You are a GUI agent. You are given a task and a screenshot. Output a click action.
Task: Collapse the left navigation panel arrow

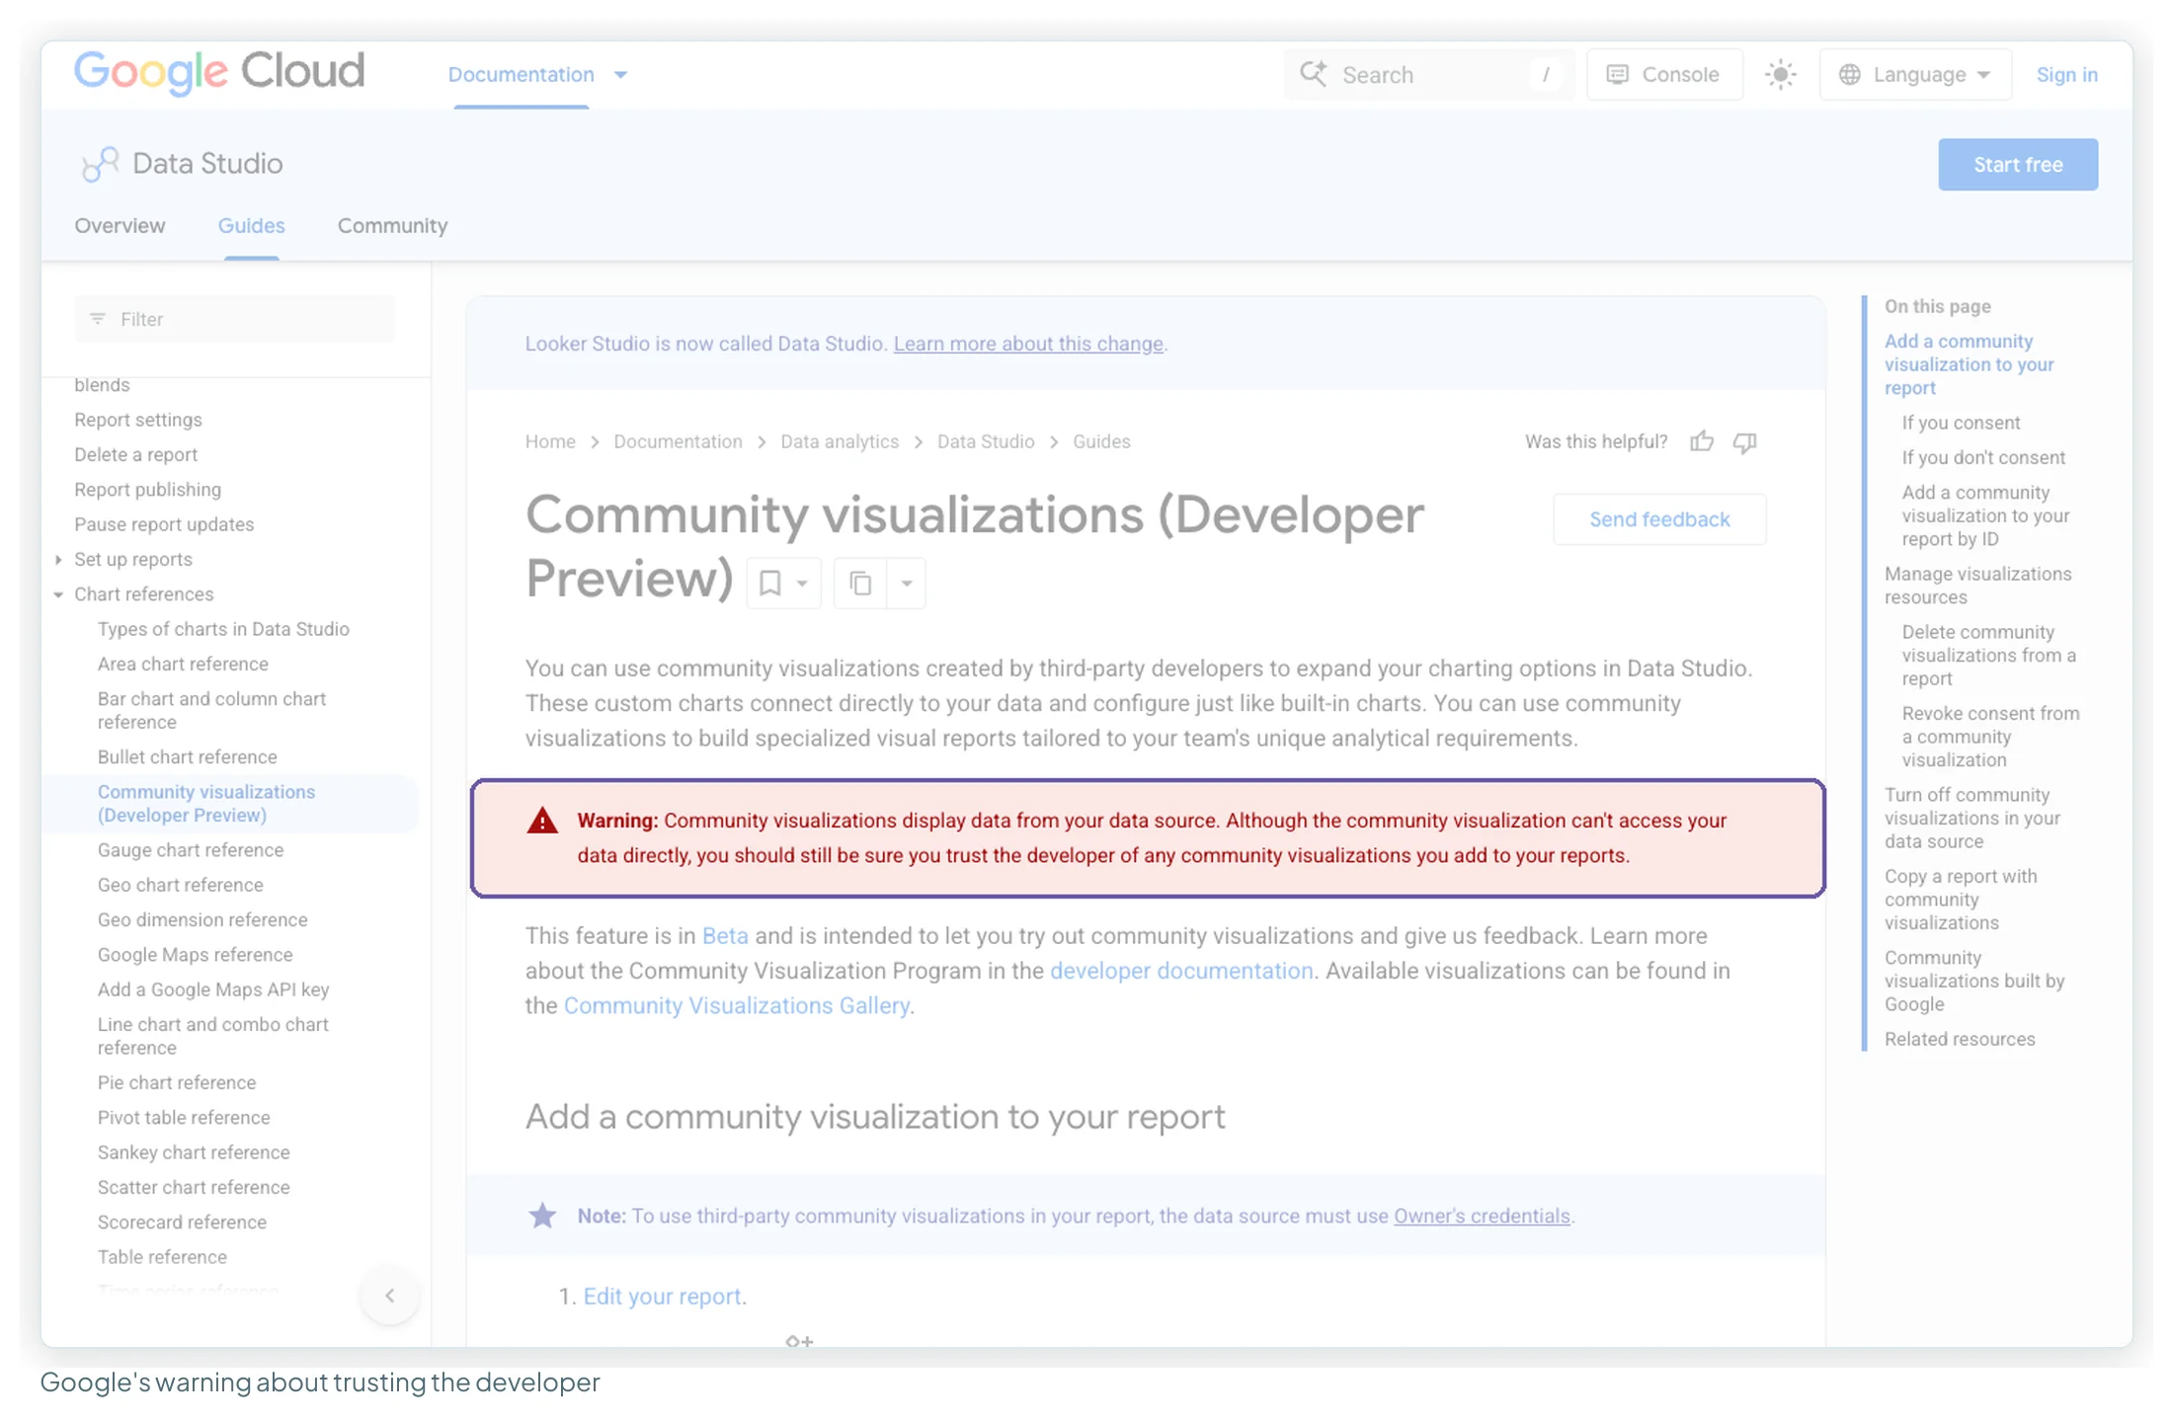pos(390,1296)
